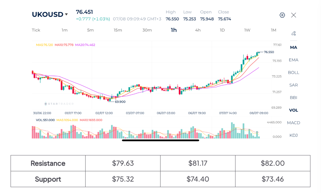Enable the BBI indicator
Viewport: 321px width, 193px height.
(294, 98)
